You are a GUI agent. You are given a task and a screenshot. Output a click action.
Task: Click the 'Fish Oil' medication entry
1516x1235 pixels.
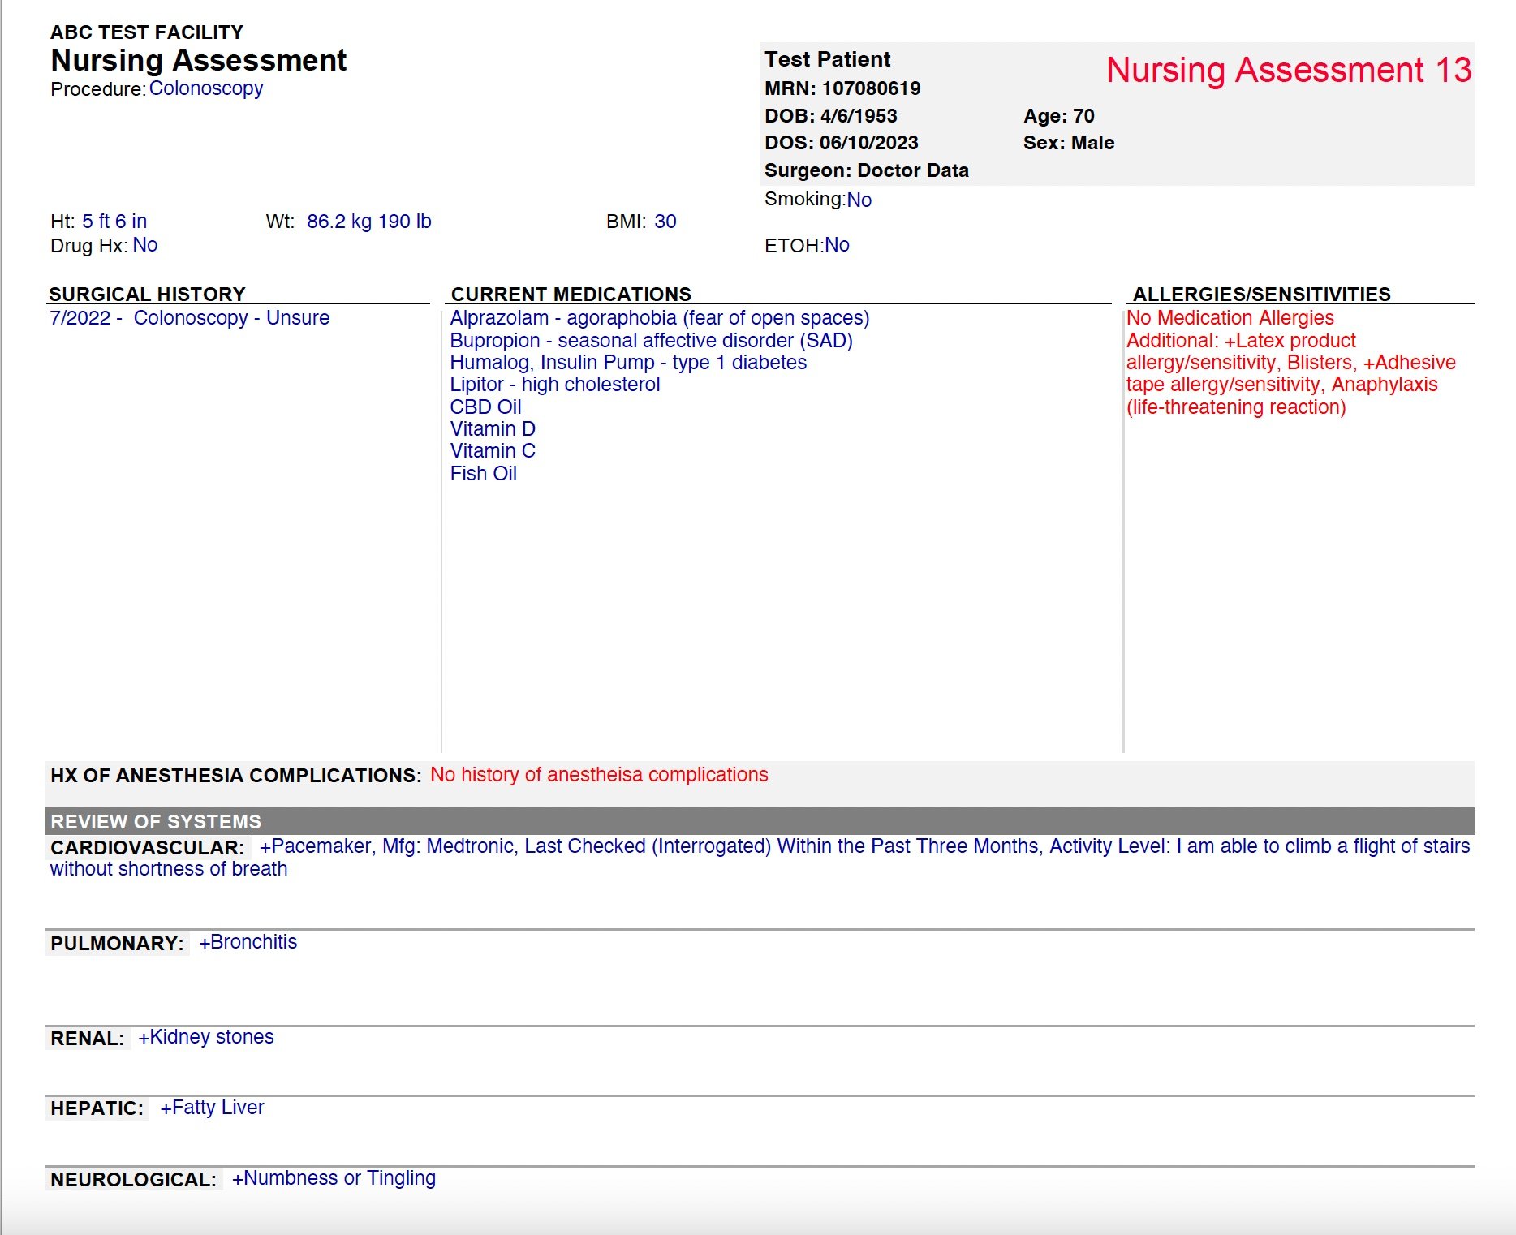[x=483, y=474]
